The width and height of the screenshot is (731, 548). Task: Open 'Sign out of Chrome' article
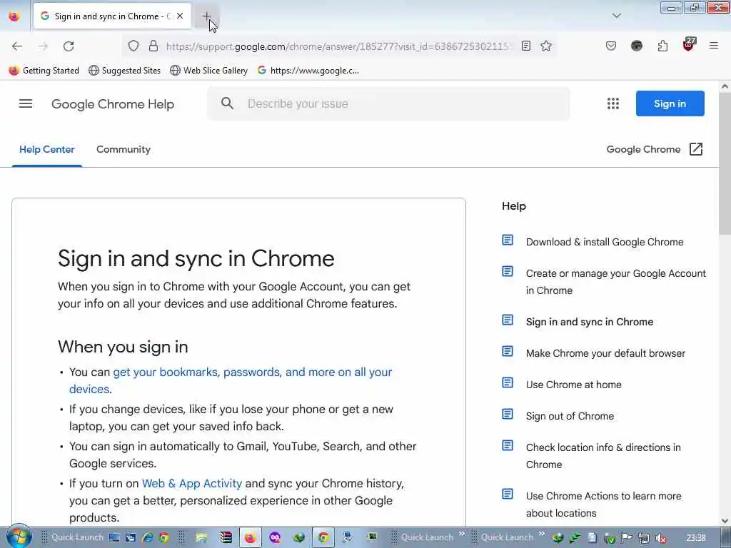(x=570, y=416)
